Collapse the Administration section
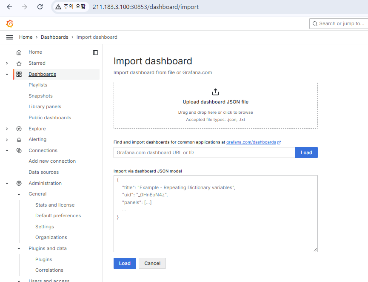Viewport: 368px width, 282px height. 7,183
